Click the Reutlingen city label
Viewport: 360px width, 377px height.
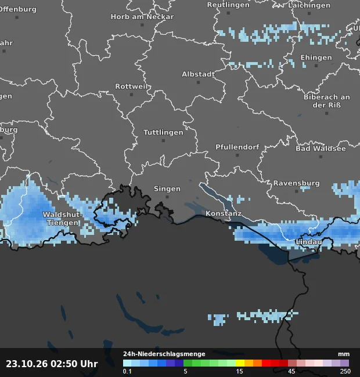[228, 5]
